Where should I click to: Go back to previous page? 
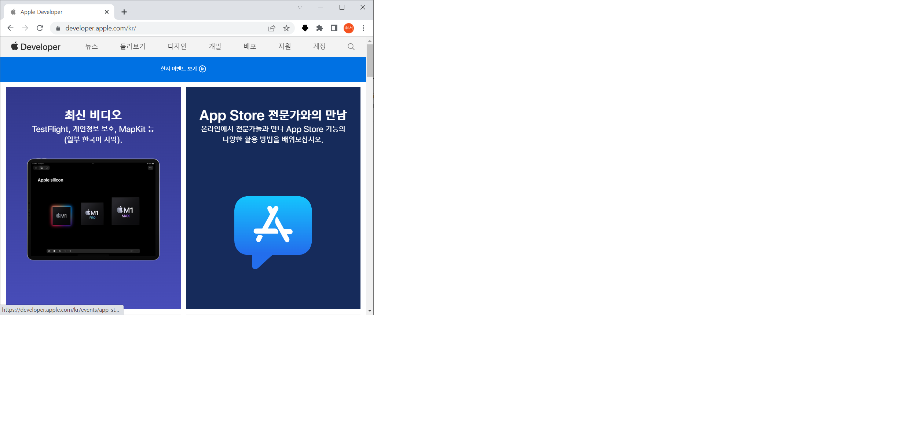click(11, 28)
